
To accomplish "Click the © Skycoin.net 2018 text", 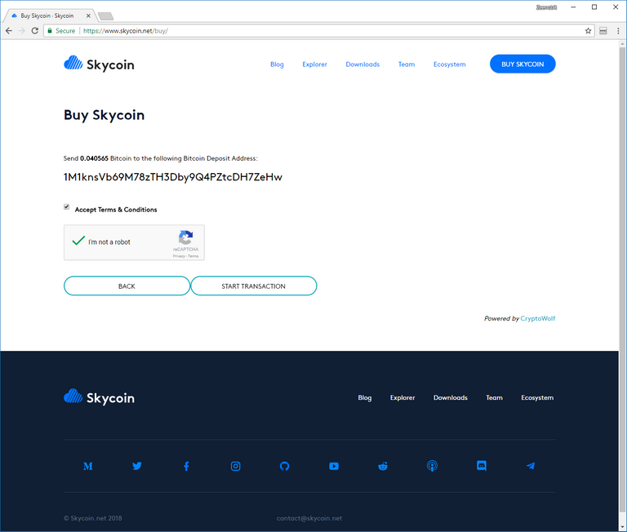I will pyautogui.click(x=93, y=518).
